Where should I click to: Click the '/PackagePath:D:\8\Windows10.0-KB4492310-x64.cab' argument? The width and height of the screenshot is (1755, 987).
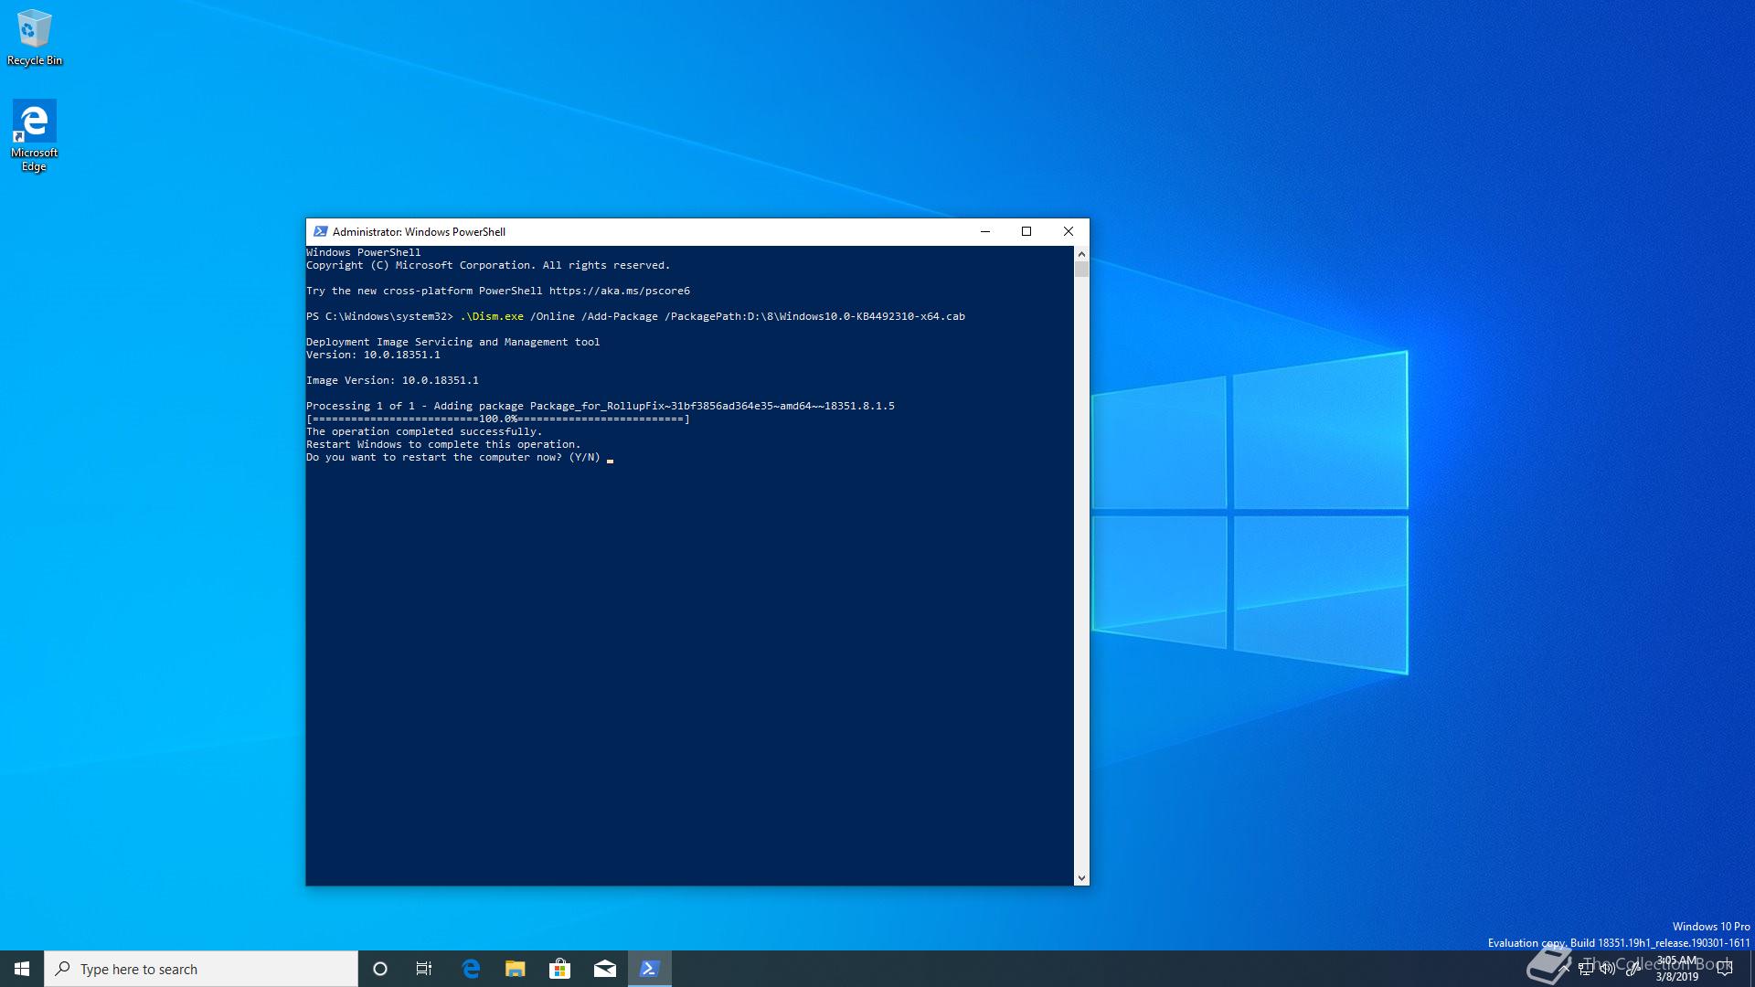(x=814, y=316)
